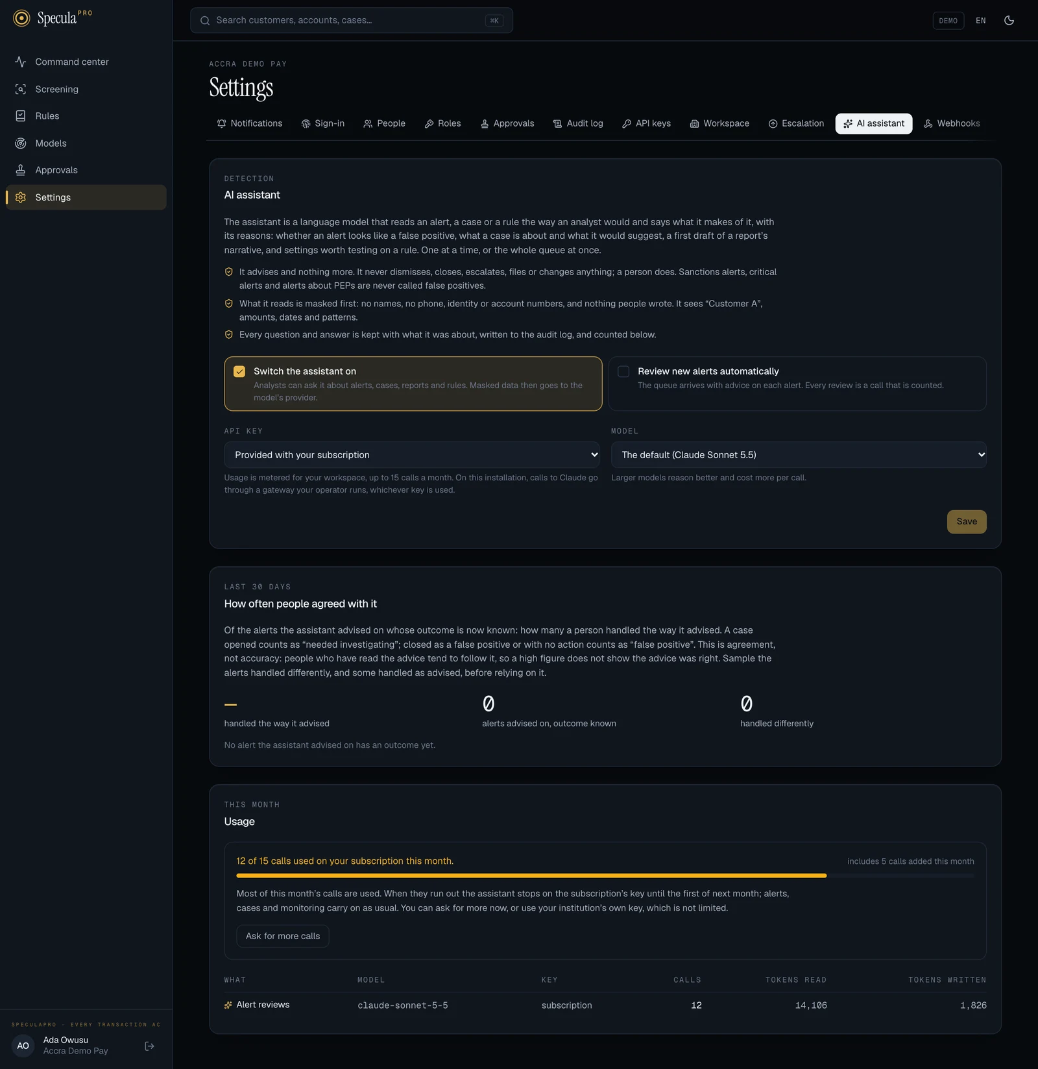Open the Screening sidebar icon
This screenshot has height=1069, width=1038.
(x=21, y=89)
